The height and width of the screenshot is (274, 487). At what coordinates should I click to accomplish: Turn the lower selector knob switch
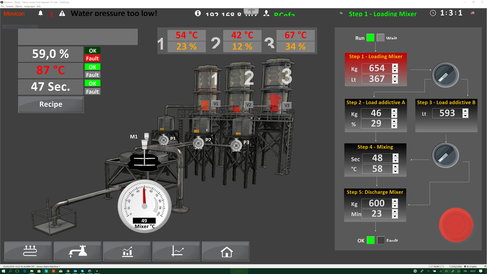pyautogui.click(x=446, y=156)
